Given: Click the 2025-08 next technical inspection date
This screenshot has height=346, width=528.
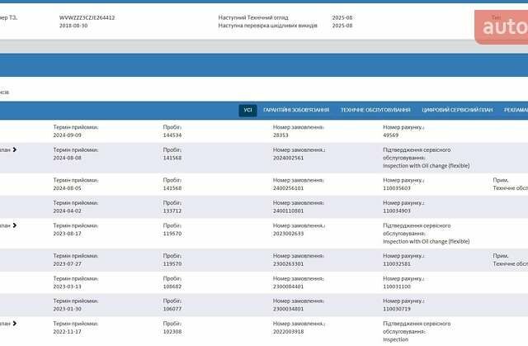Looking at the screenshot, I should [x=342, y=17].
